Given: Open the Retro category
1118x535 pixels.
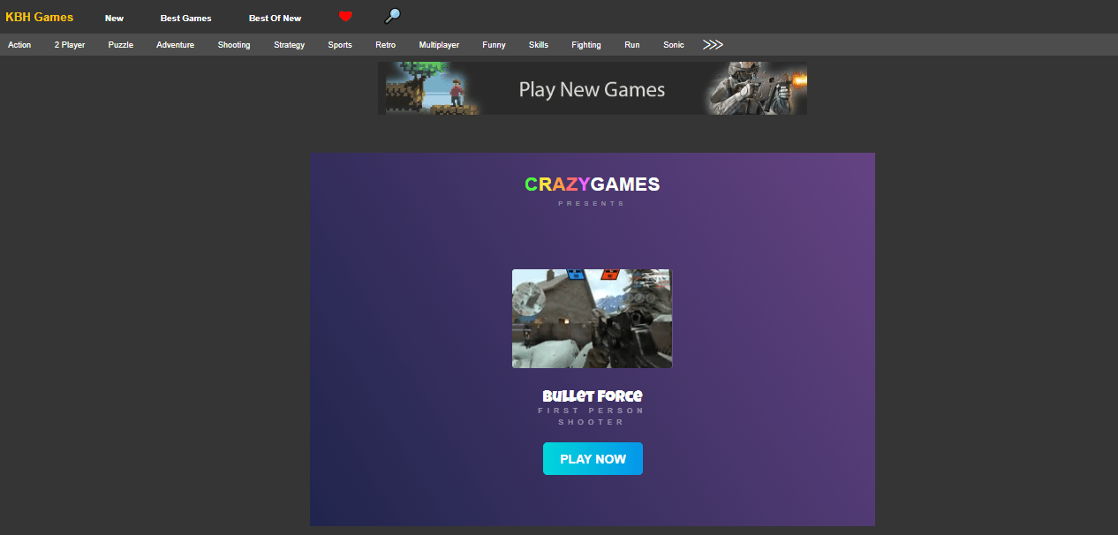Looking at the screenshot, I should tap(386, 45).
